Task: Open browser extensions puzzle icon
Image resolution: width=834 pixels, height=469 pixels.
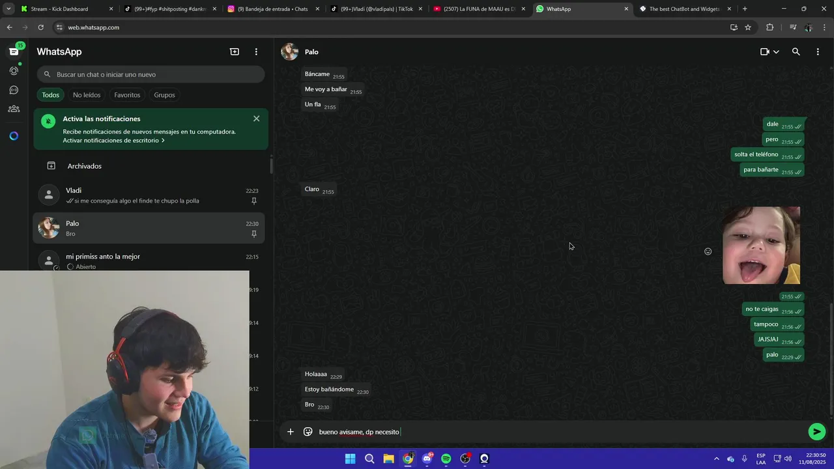Action: pyautogui.click(x=770, y=27)
